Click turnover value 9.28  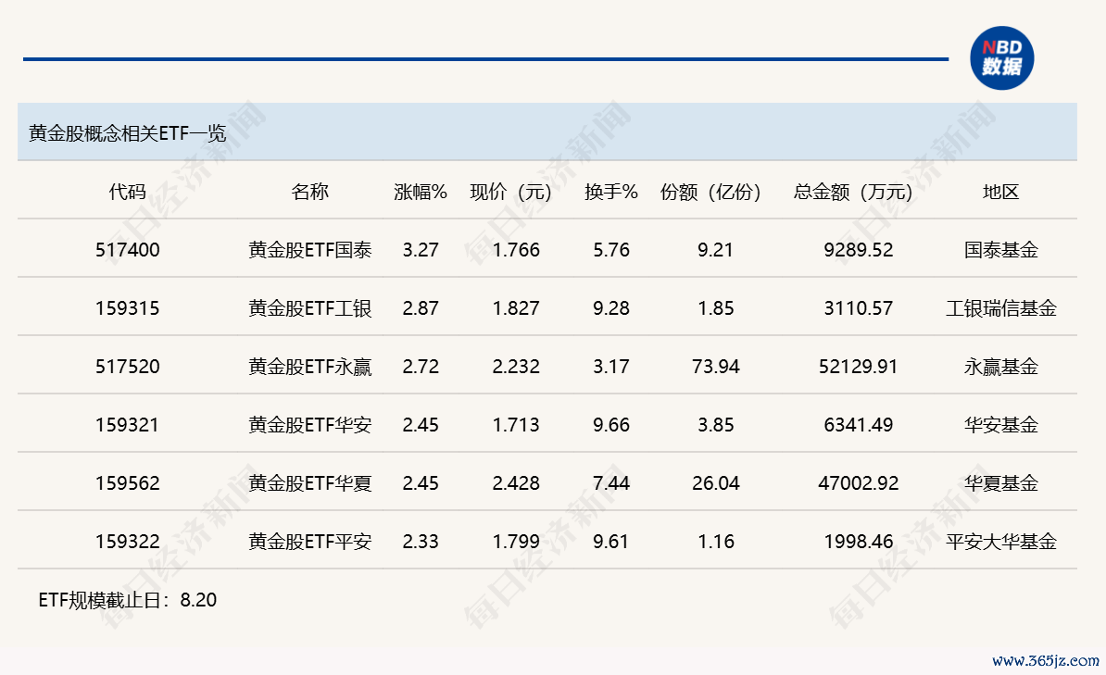(610, 308)
